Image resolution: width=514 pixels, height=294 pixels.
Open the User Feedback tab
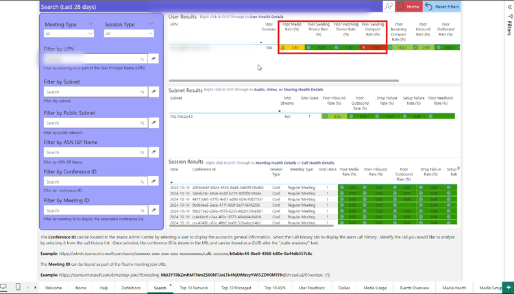coord(312,288)
